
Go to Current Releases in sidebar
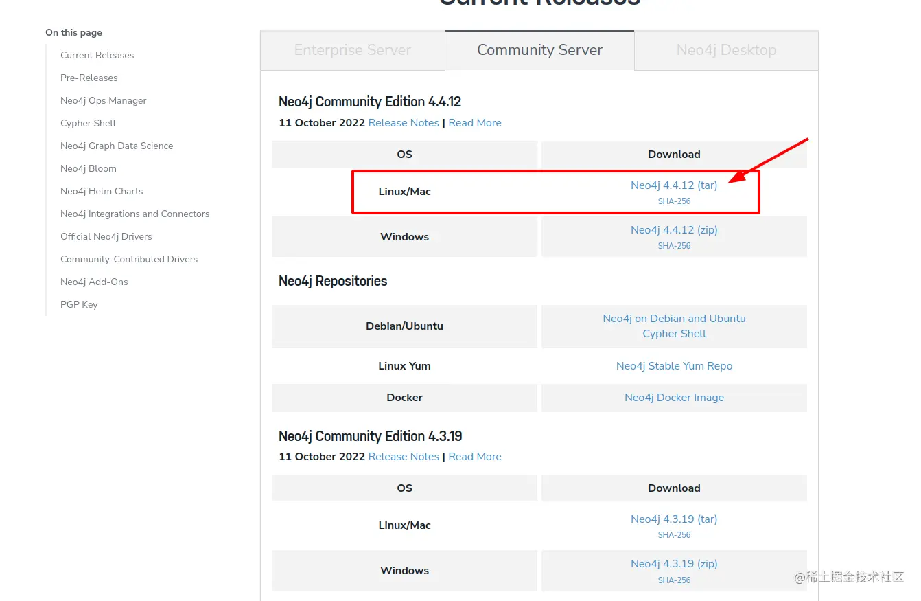[97, 55]
